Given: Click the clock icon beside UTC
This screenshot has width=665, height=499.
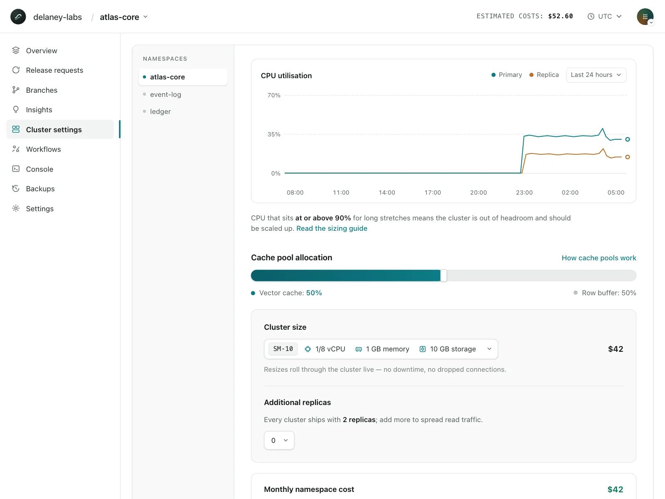Looking at the screenshot, I should [x=591, y=17].
